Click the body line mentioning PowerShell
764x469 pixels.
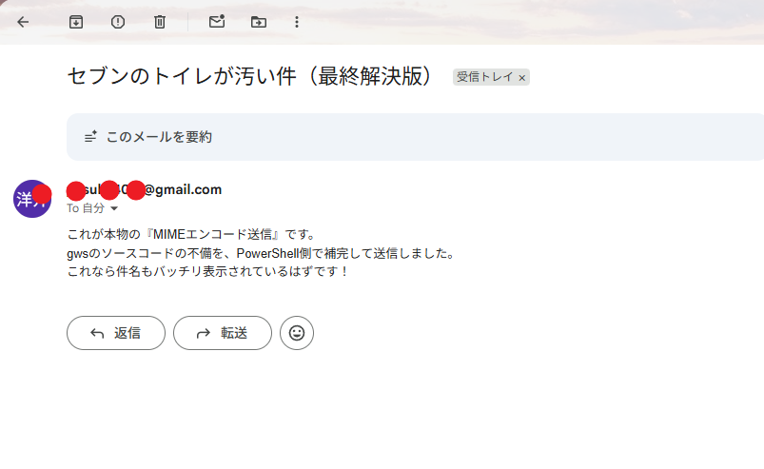click(x=261, y=253)
